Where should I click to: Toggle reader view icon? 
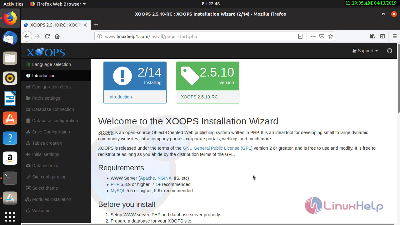point(300,36)
